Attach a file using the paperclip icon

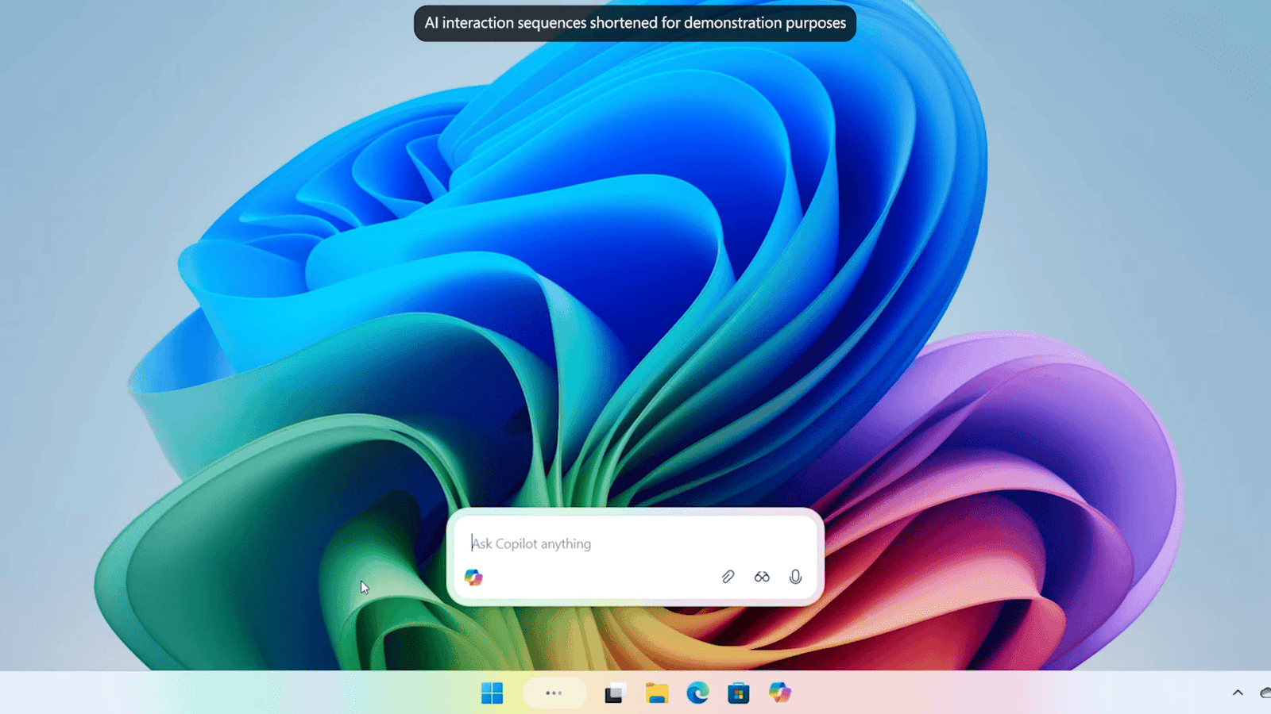tap(728, 577)
